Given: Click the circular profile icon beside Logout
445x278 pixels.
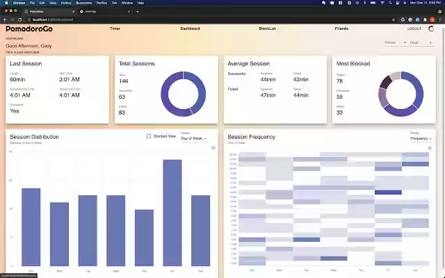Looking at the screenshot, I should 431,28.
